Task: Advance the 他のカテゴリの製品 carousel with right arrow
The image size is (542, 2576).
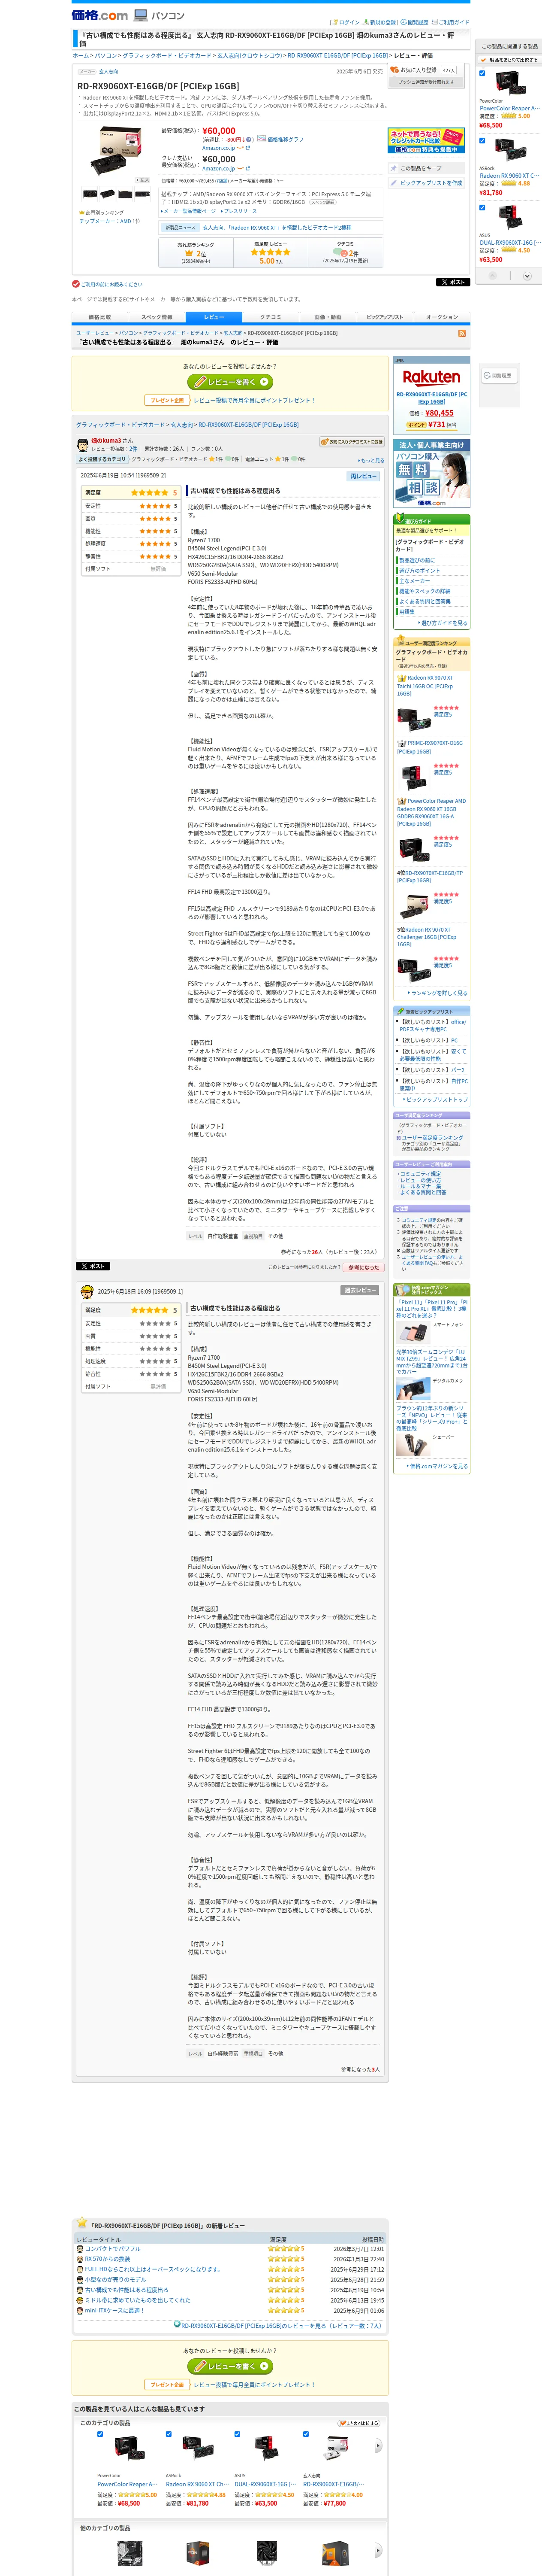Action: (377, 2550)
